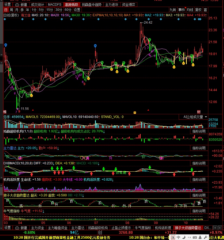
Task: Select the 日 daily period
Action: (x=6, y=10)
